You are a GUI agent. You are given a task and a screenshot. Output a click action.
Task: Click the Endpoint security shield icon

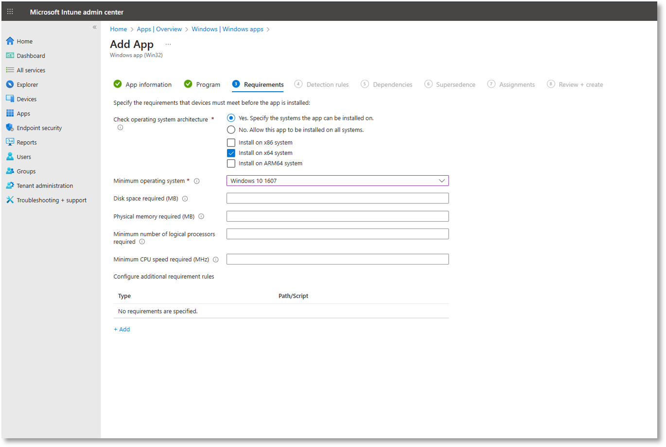[10, 128]
